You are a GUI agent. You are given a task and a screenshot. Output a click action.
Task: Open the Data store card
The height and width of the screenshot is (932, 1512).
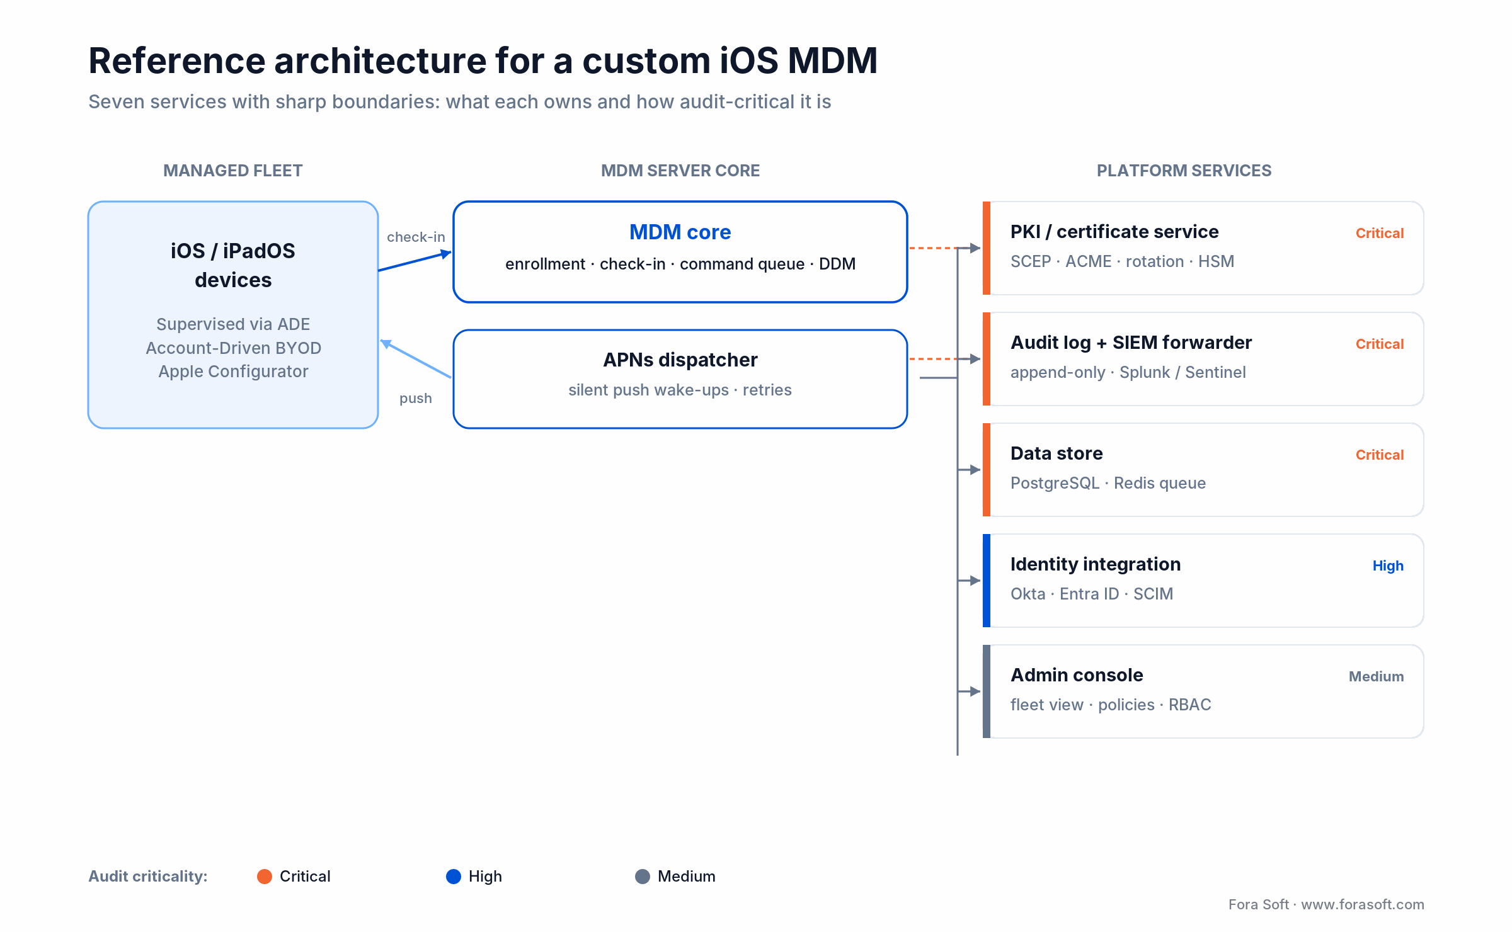point(1203,470)
